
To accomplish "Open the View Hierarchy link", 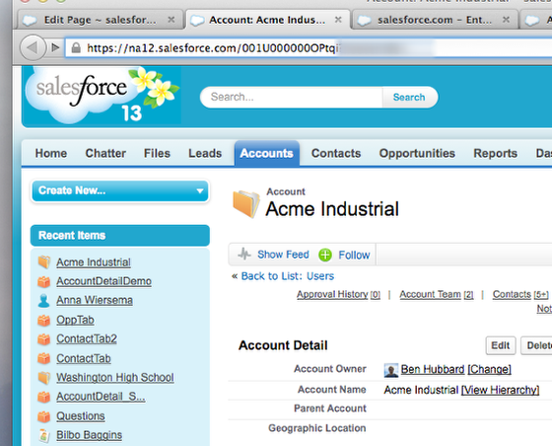I will (x=501, y=390).
